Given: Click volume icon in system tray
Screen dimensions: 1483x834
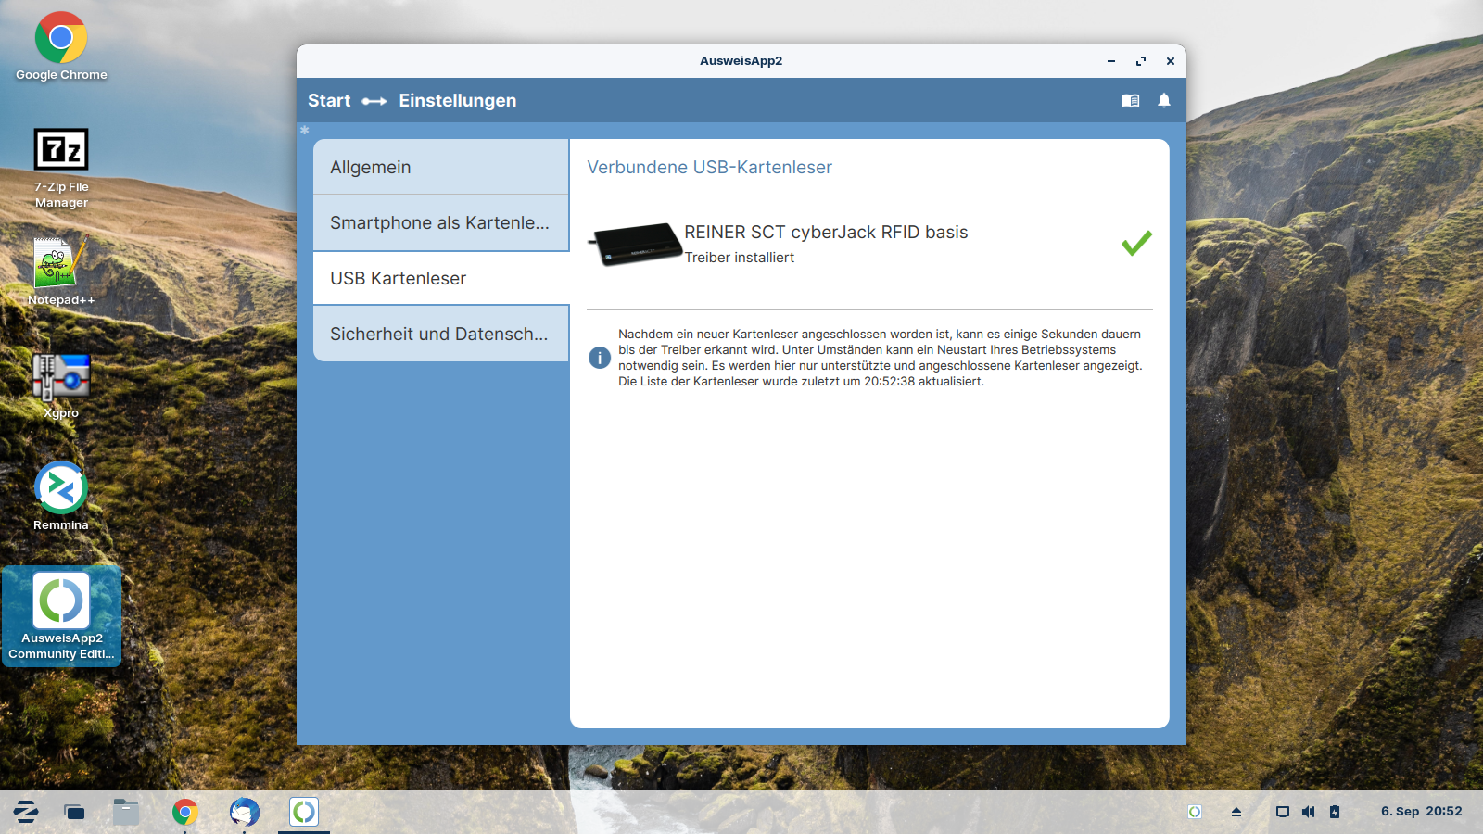Looking at the screenshot, I should point(1308,812).
